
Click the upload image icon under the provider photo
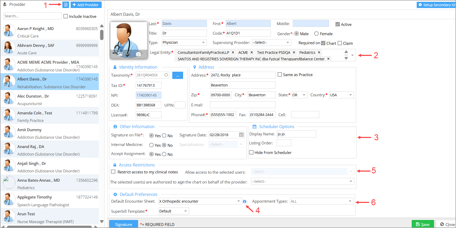(x=120, y=54)
